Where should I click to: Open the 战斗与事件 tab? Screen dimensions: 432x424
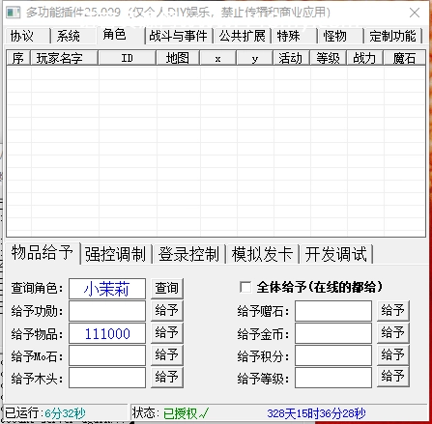coord(179,36)
